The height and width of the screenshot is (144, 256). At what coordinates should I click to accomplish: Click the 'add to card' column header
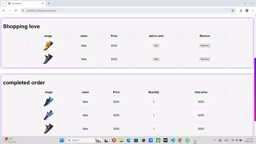[156, 36]
